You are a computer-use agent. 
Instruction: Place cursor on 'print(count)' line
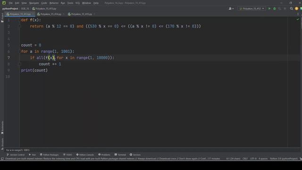(x=34, y=70)
